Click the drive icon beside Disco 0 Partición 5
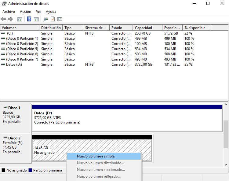The image size is (229, 181). click(3, 49)
